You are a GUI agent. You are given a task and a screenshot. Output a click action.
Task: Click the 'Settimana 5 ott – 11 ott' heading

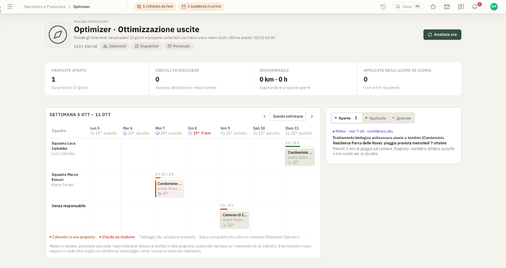click(80, 115)
